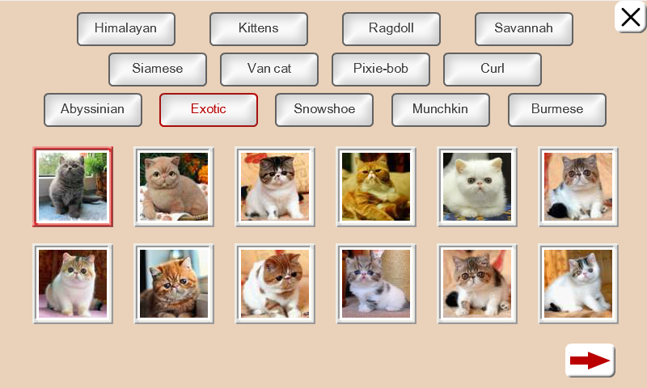Show the Curl breed pictures
This screenshot has width=647, height=388.
(493, 69)
